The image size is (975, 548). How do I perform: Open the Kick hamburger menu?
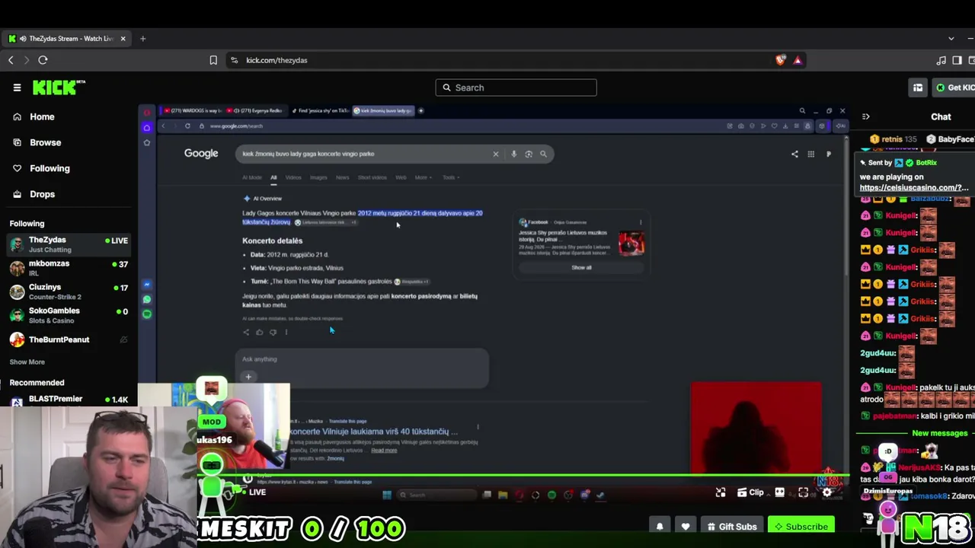[x=17, y=88]
